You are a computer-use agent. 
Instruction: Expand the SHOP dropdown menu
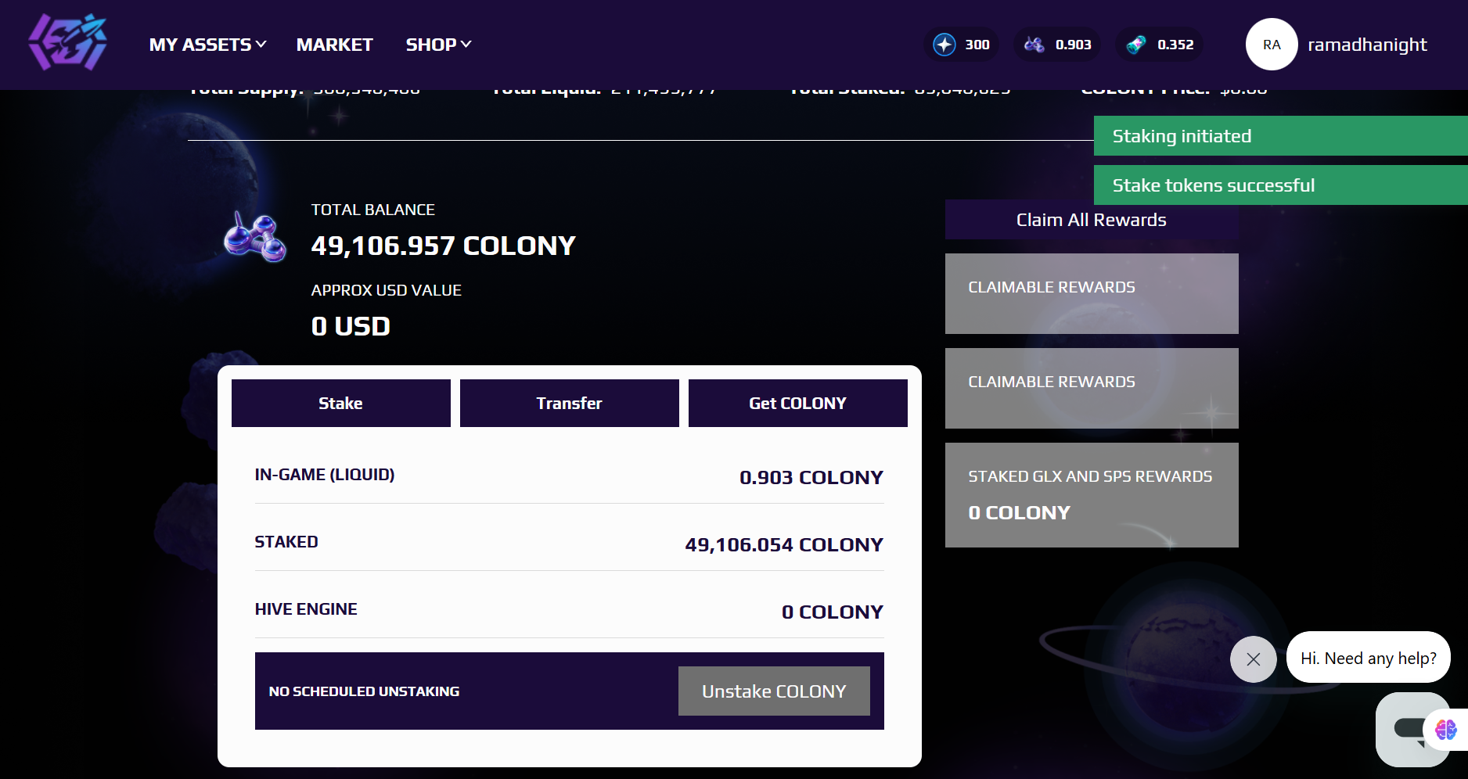tap(438, 45)
